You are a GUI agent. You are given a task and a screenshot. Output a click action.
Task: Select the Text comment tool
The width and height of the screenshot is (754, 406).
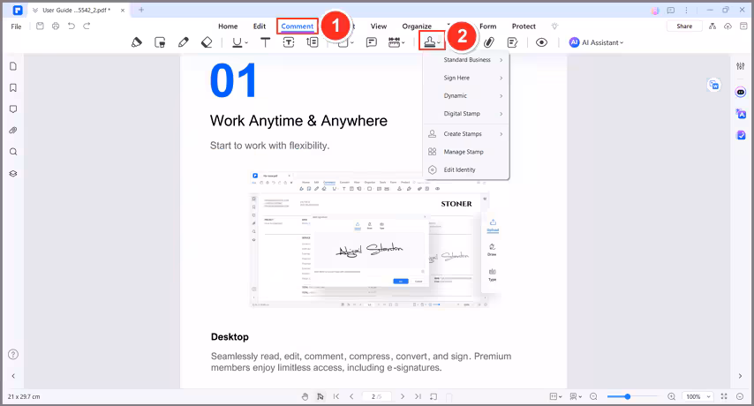265,42
